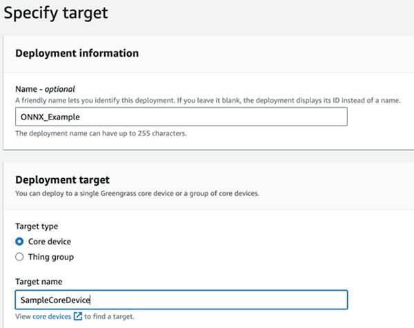
Task: Click the 'Name - optional' field label
Action: click(44, 88)
